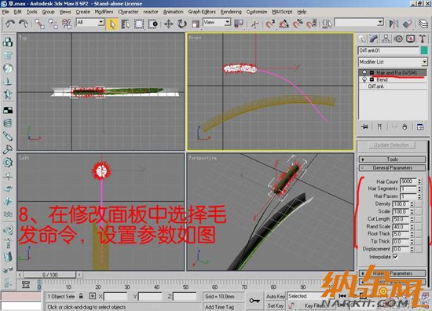Click the Undo arrow icon
Viewport: 432px width, 311px height.
(10, 24)
